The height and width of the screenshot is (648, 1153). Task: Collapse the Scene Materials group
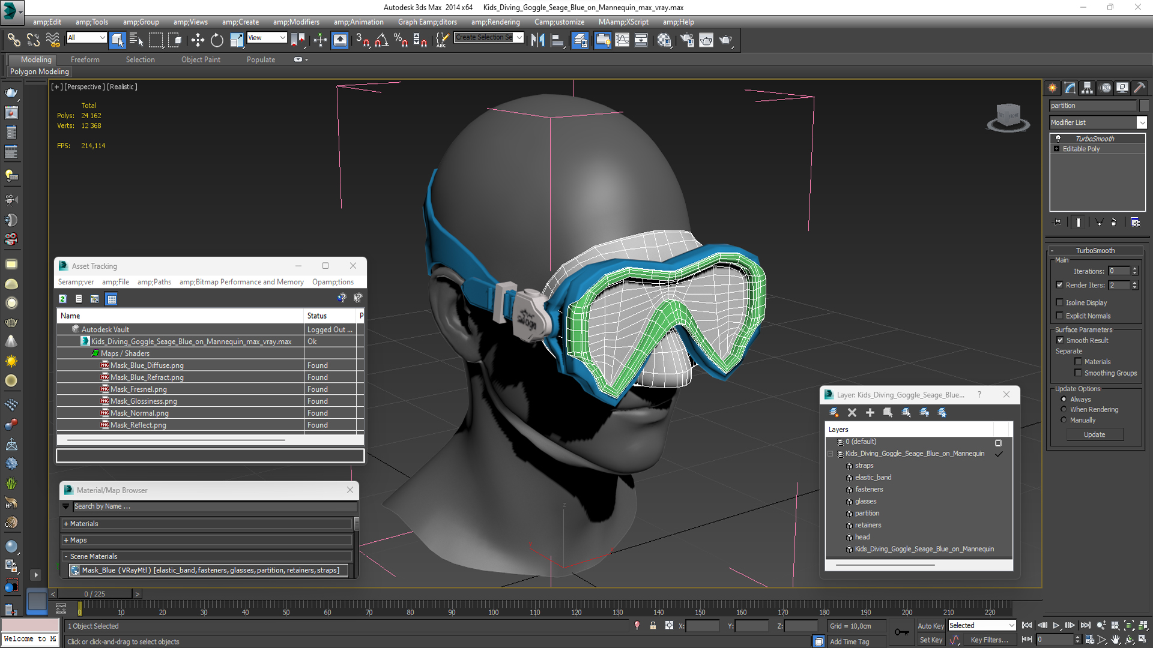pyautogui.click(x=207, y=556)
